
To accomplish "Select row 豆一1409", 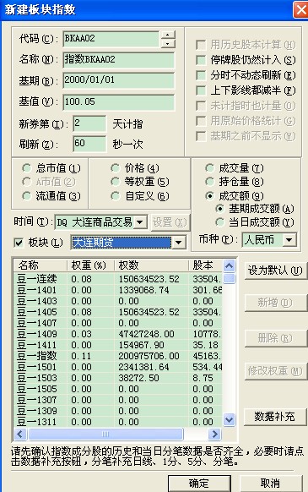I will click(118, 334).
